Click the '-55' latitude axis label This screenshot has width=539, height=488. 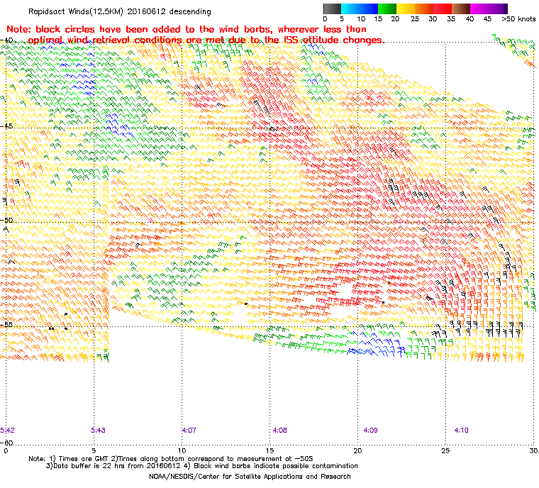pos(6,324)
